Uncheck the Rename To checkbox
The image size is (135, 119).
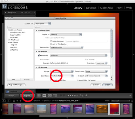(x=39, y=56)
